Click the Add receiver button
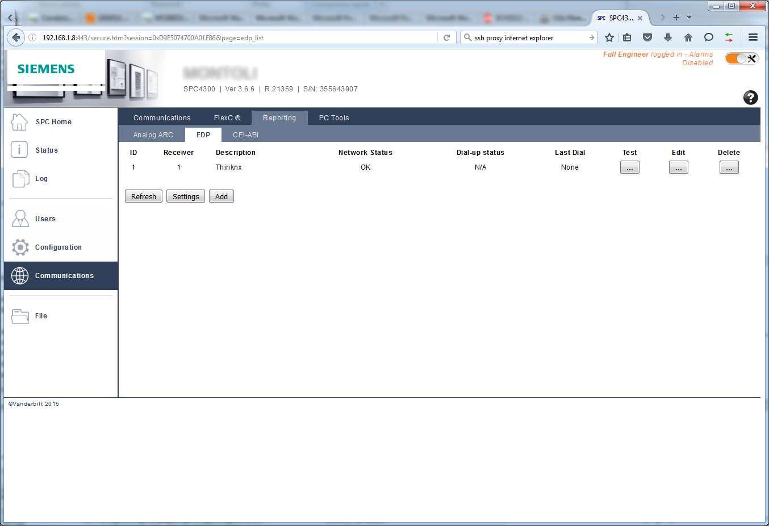769x526 pixels. [221, 196]
